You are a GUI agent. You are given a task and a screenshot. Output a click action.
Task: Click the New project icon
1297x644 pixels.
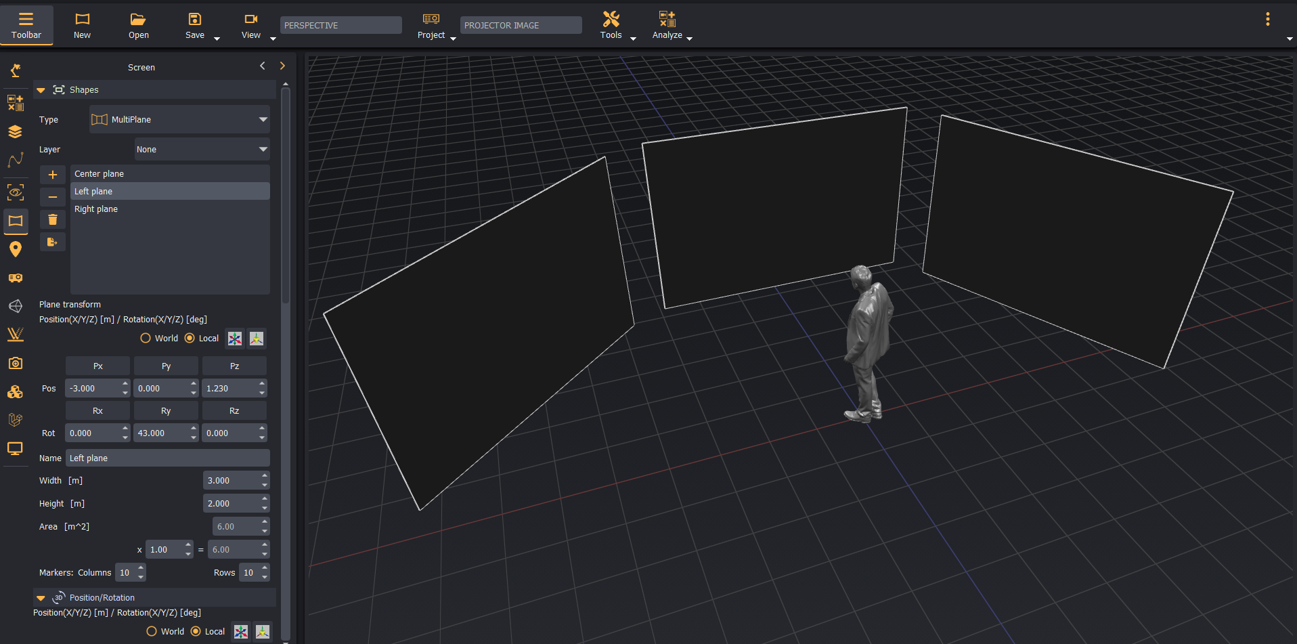(x=82, y=19)
